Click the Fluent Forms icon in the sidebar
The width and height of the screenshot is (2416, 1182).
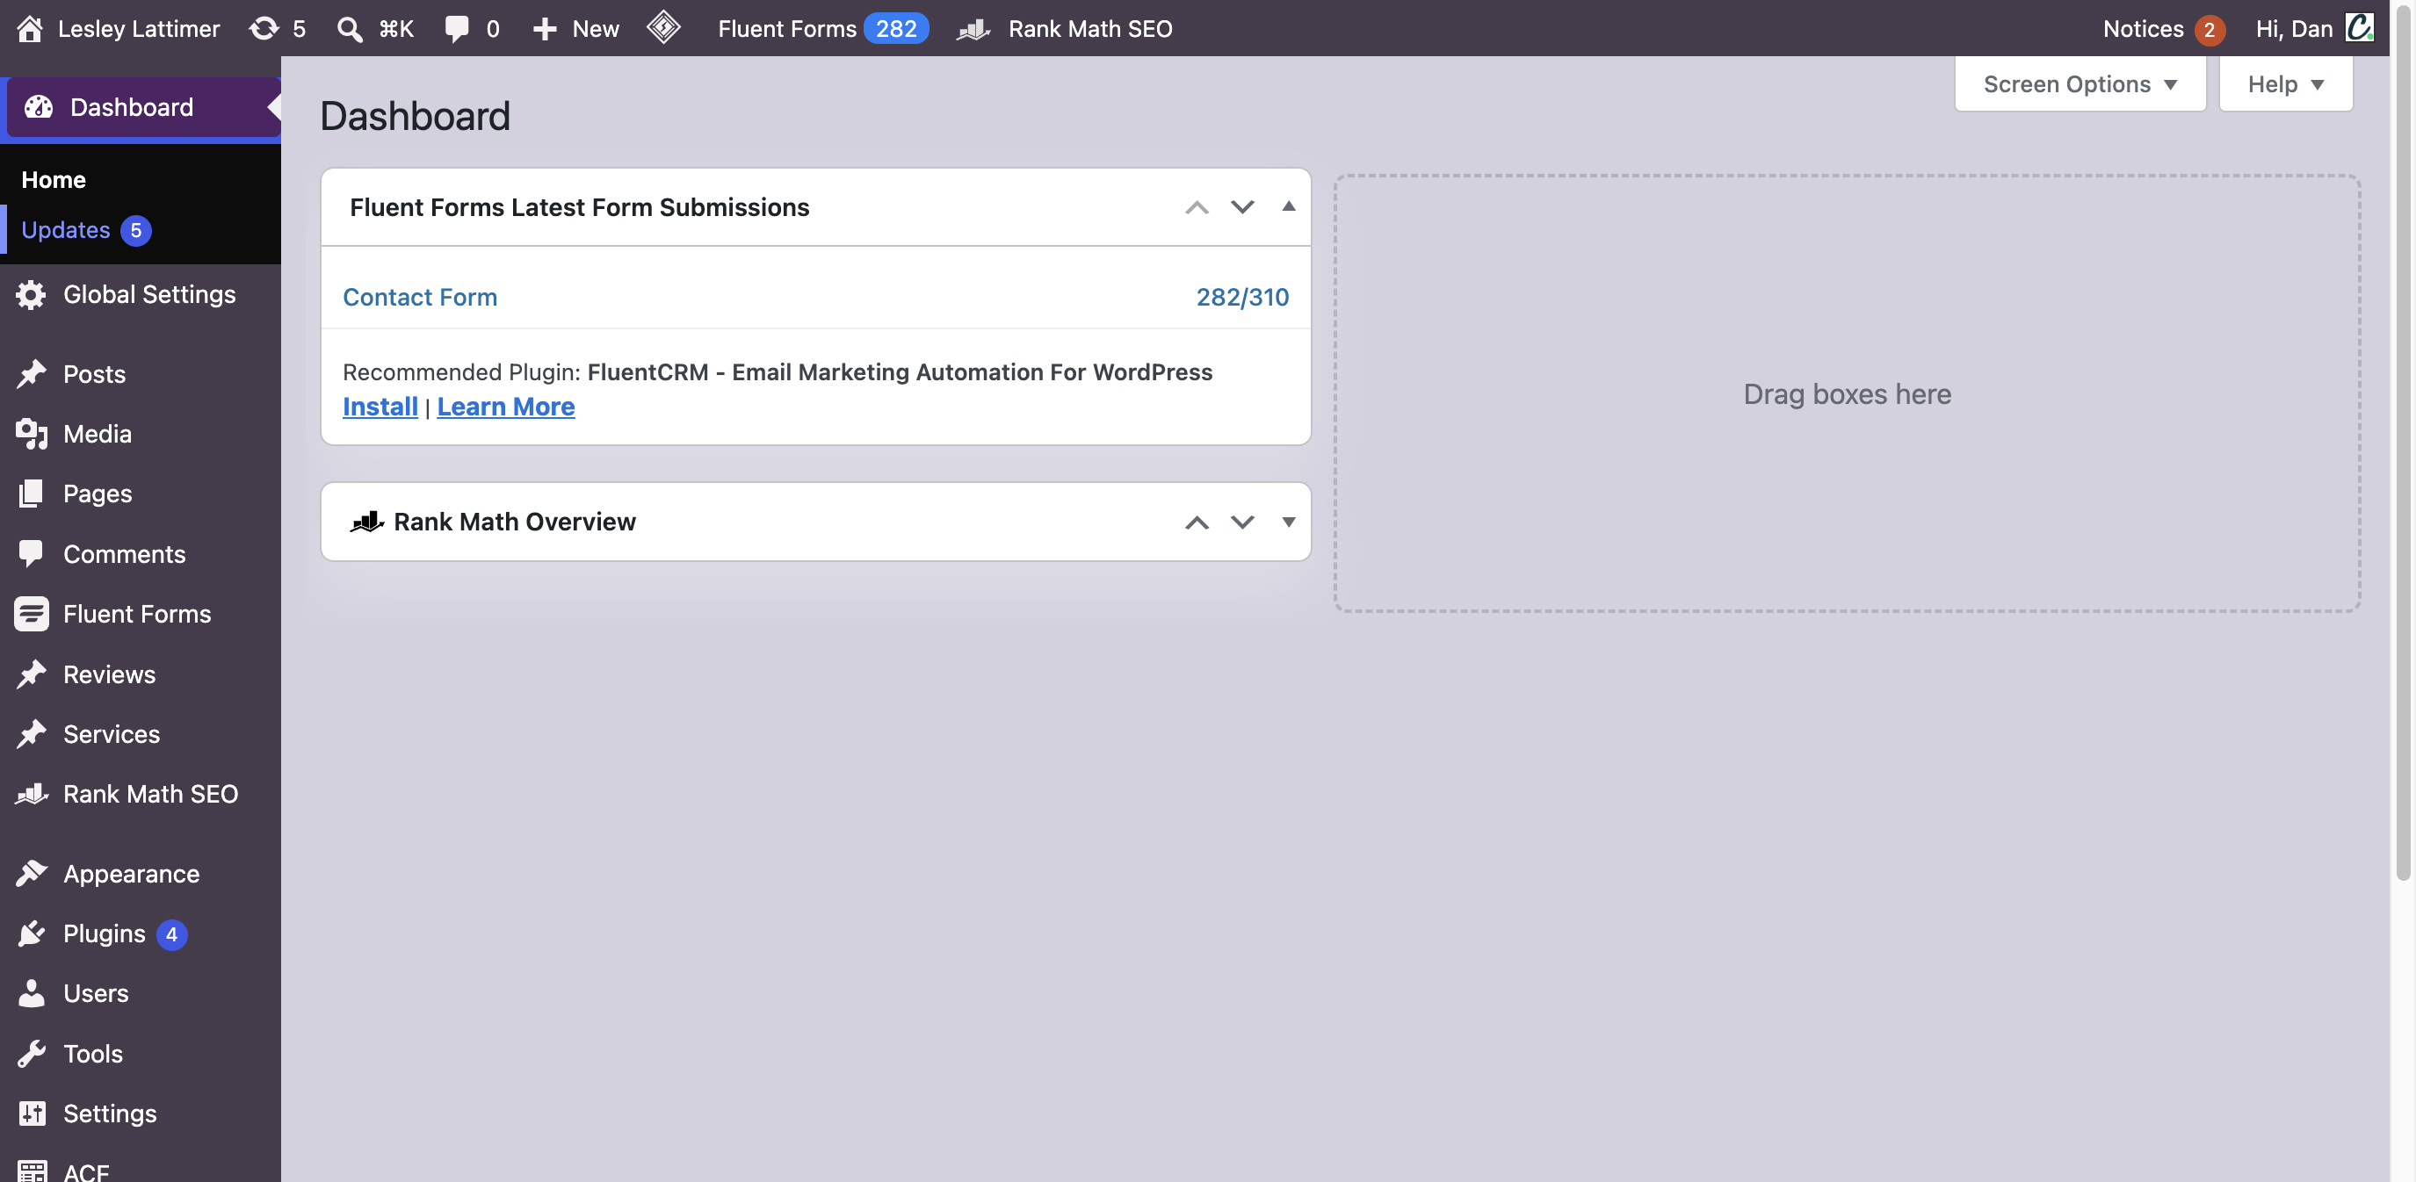pyautogui.click(x=31, y=614)
